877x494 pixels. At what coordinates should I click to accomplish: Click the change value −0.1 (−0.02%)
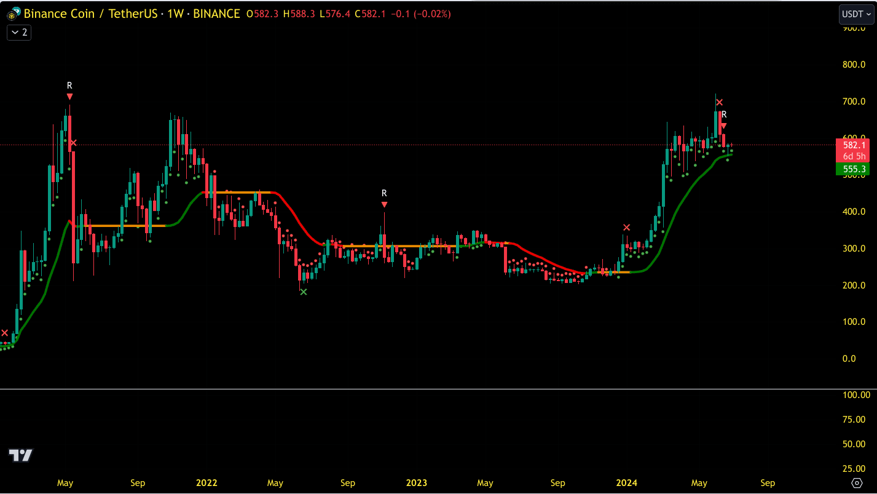coord(421,14)
